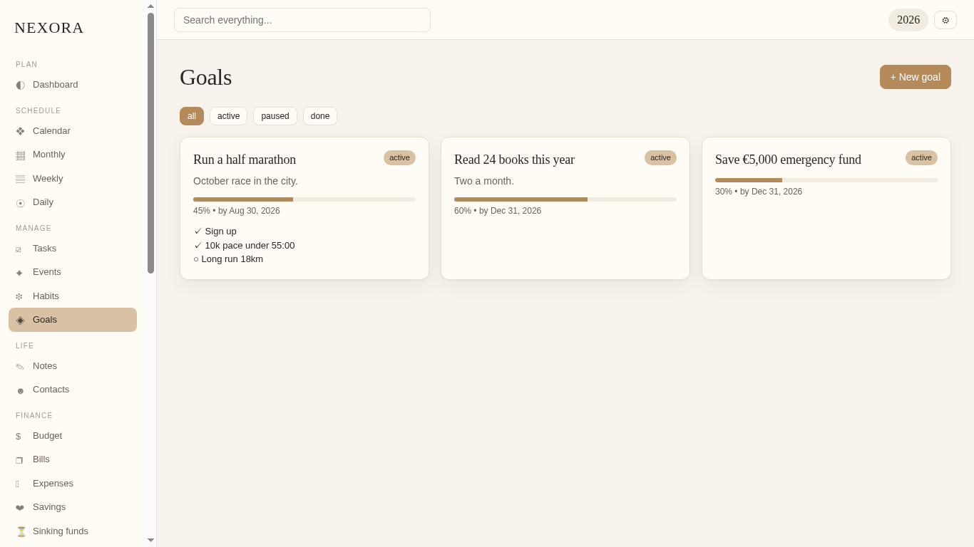This screenshot has height=547, width=974.
Task: Navigate to Tasks
Action: (x=73, y=249)
